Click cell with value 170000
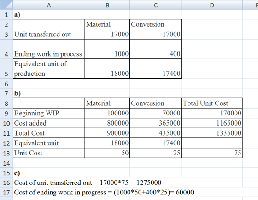 212,113
